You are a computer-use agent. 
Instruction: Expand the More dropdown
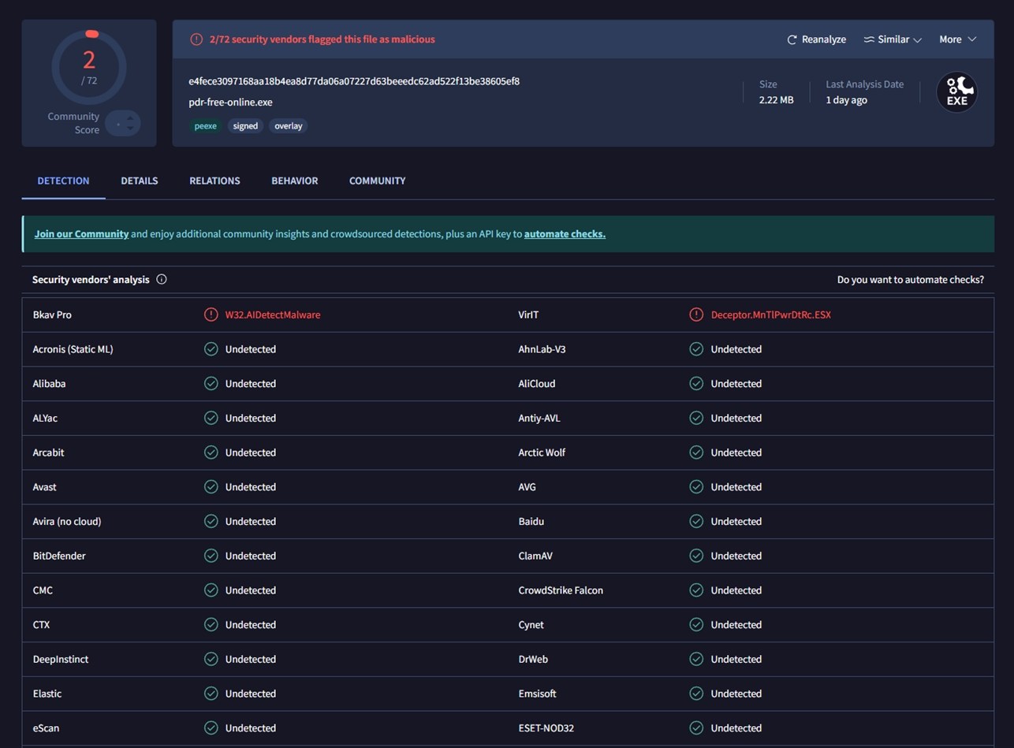click(956, 39)
